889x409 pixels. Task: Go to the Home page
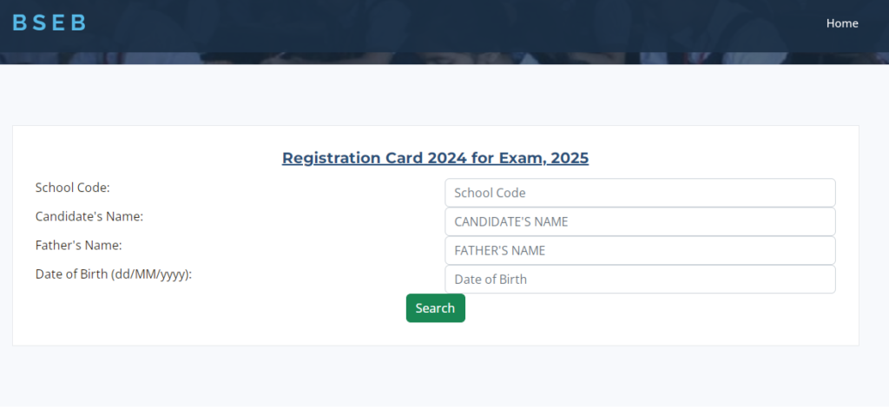(841, 23)
